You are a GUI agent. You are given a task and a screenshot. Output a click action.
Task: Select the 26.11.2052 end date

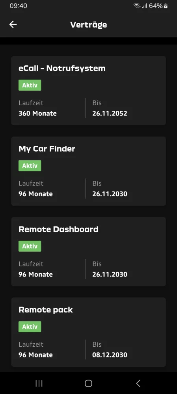click(x=110, y=113)
